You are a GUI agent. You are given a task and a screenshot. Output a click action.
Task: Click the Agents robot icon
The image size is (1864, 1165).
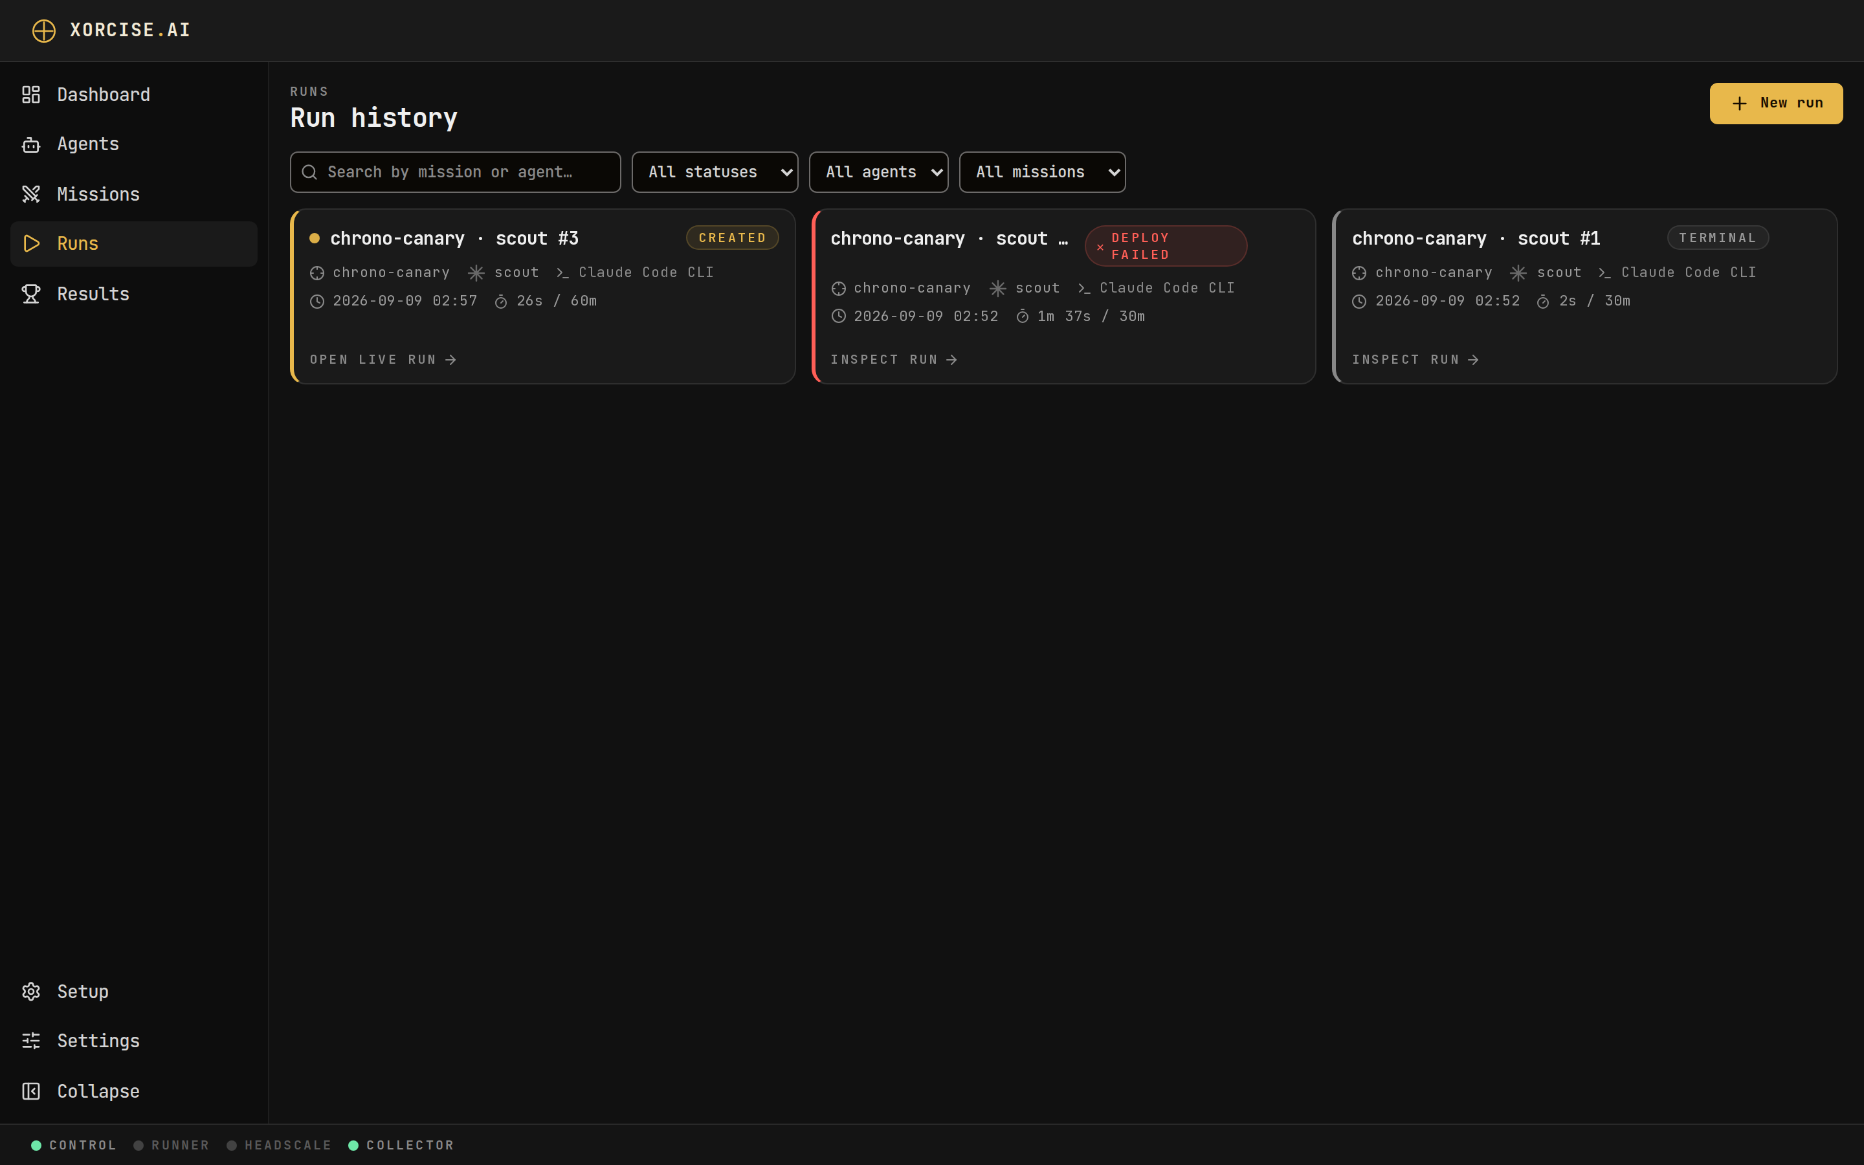click(x=31, y=144)
